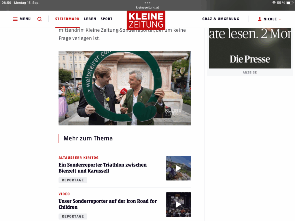Click the user profile icon beside NICOLE
Viewport: 295px width, 221px height.
[x=260, y=19]
